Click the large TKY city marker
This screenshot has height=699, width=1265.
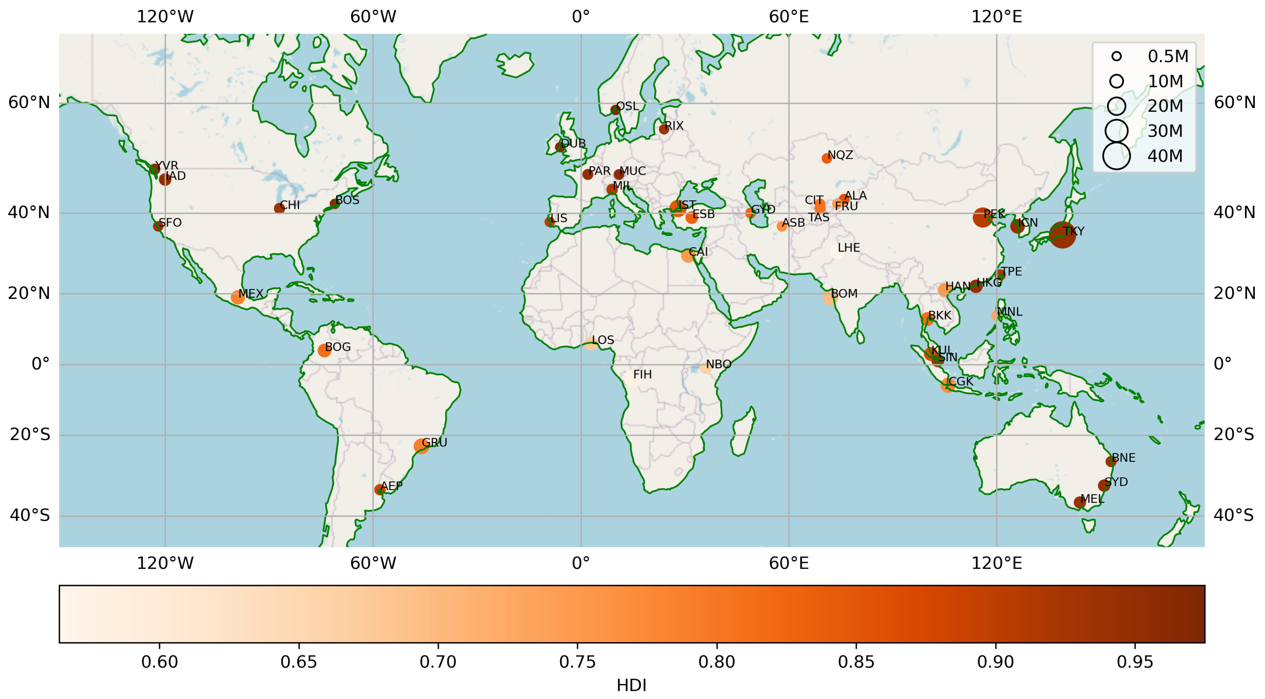[1062, 235]
